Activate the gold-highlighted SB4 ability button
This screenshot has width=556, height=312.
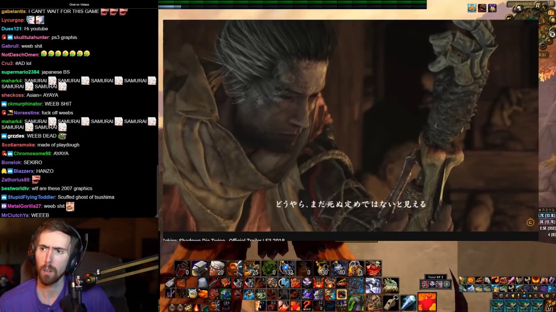342,294
